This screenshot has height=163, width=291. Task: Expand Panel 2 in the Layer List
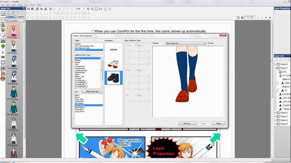(x=275, y=113)
